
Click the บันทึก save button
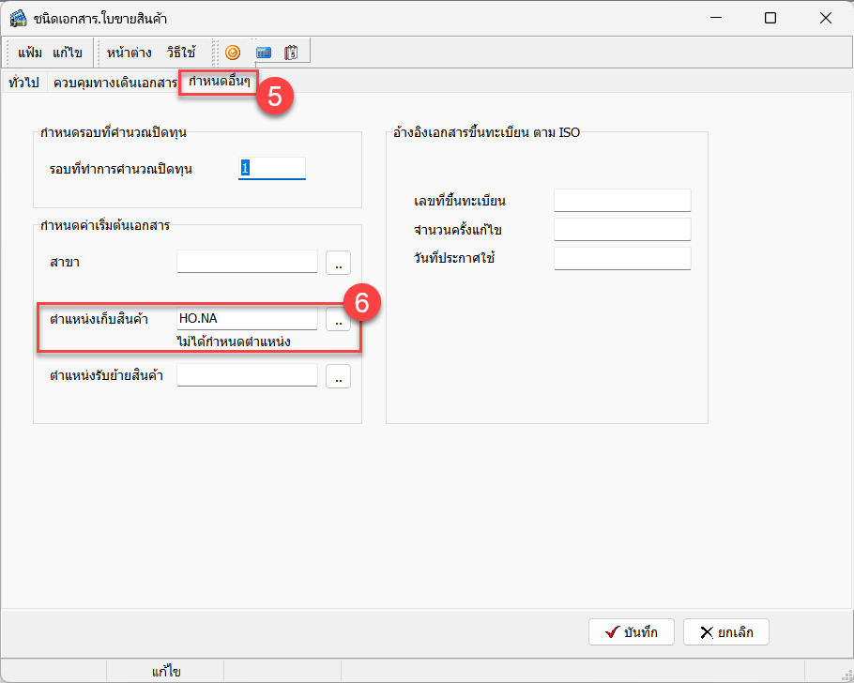click(632, 632)
